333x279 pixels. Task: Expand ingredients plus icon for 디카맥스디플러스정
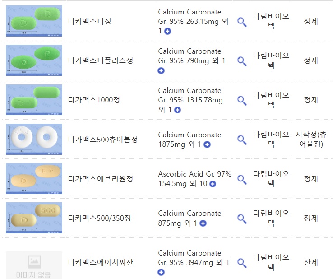coord(161,70)
